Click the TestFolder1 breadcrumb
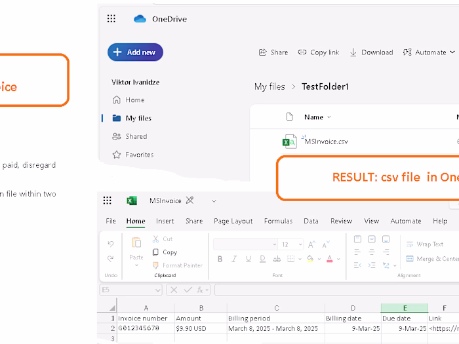The height and width of the screenshot is (344, 459). pyautogui.click(x=325, y=86)
